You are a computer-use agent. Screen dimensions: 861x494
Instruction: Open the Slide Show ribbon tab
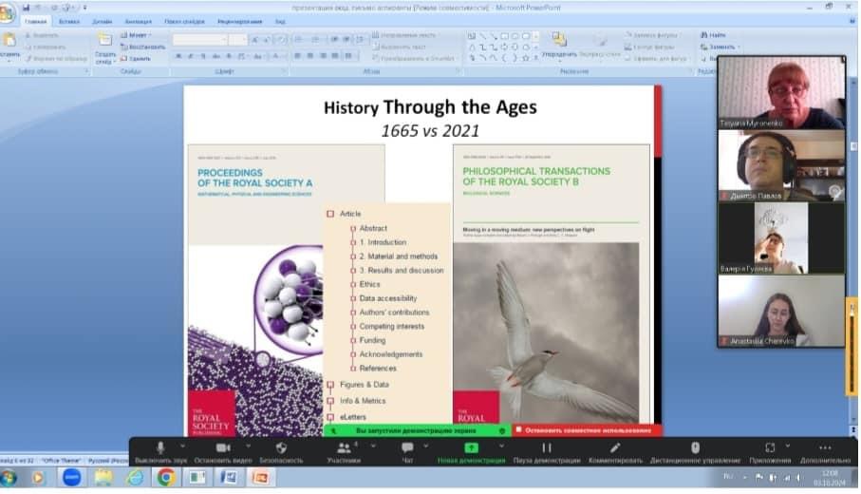(x=184, y=22)
